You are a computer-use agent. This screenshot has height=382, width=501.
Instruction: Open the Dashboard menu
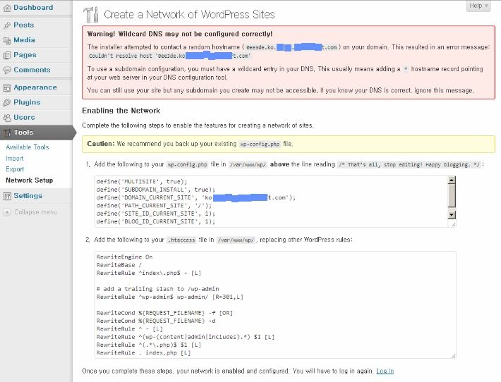(33, 7)
